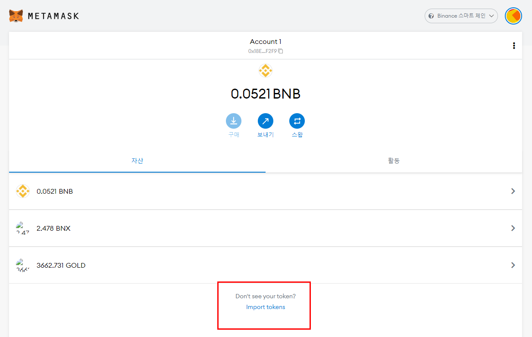
Task: Click the Import tokens link
Action: coord(266,307)
